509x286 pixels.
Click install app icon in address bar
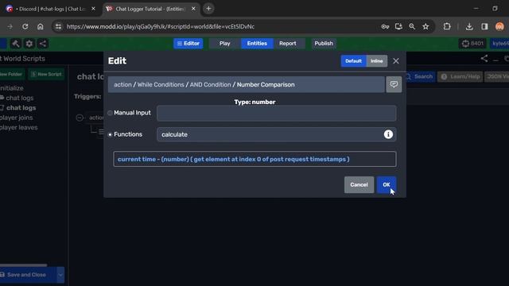pyautogui.click(x=398, y=26)
